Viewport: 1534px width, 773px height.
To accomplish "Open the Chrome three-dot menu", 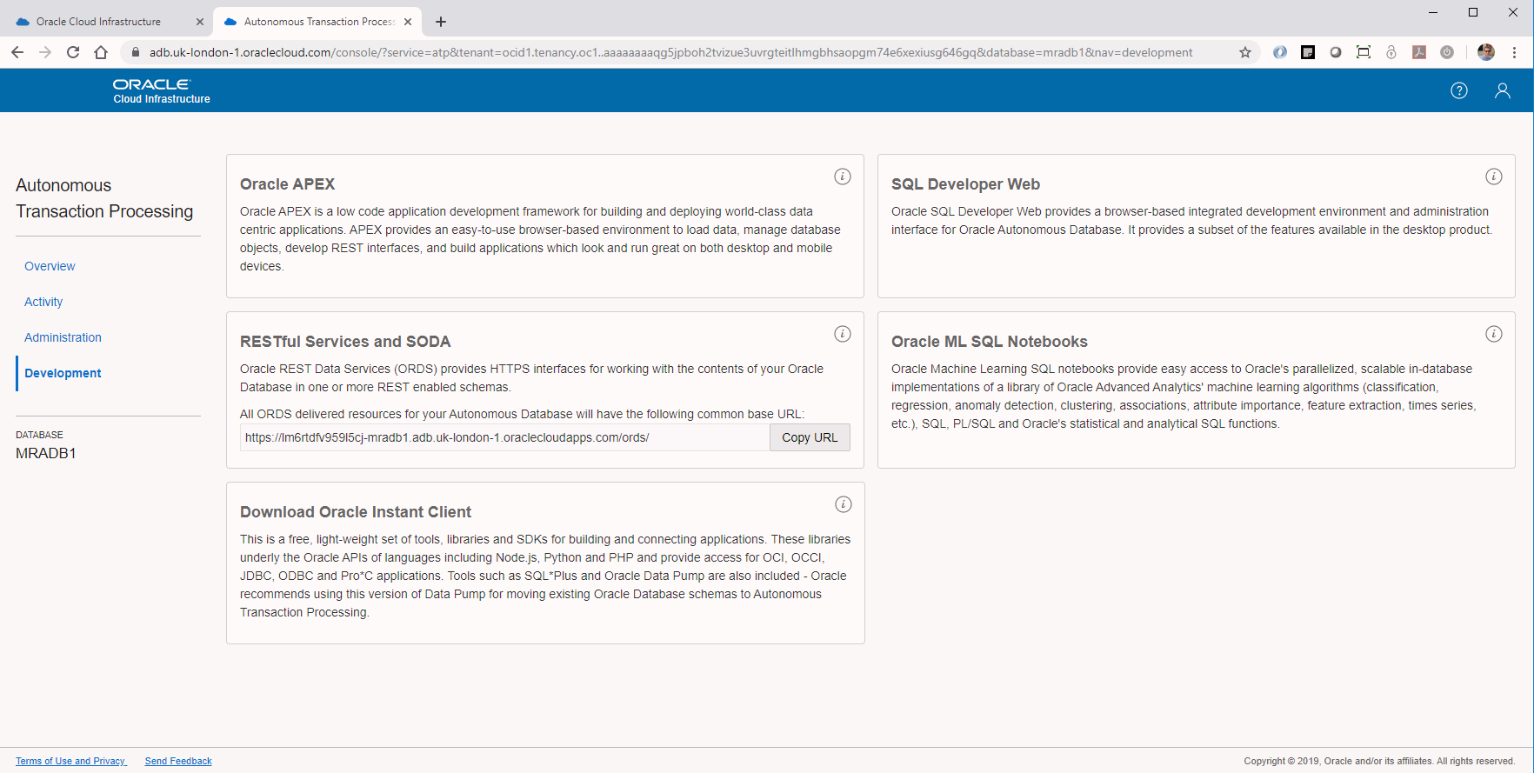I will [1514, 52].
